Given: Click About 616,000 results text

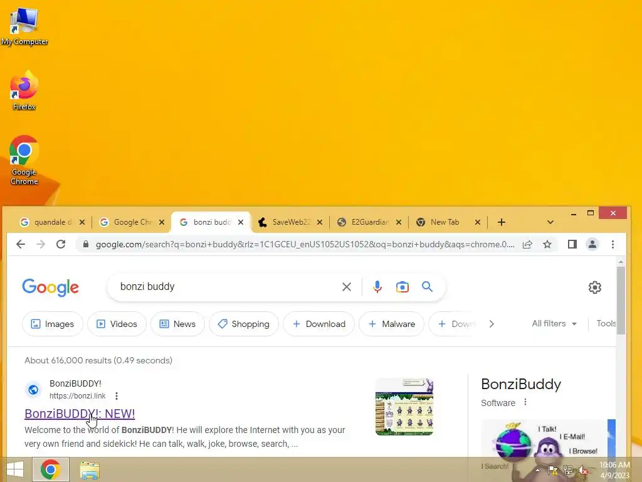Looking at the screenshot, I should [98, 360].
